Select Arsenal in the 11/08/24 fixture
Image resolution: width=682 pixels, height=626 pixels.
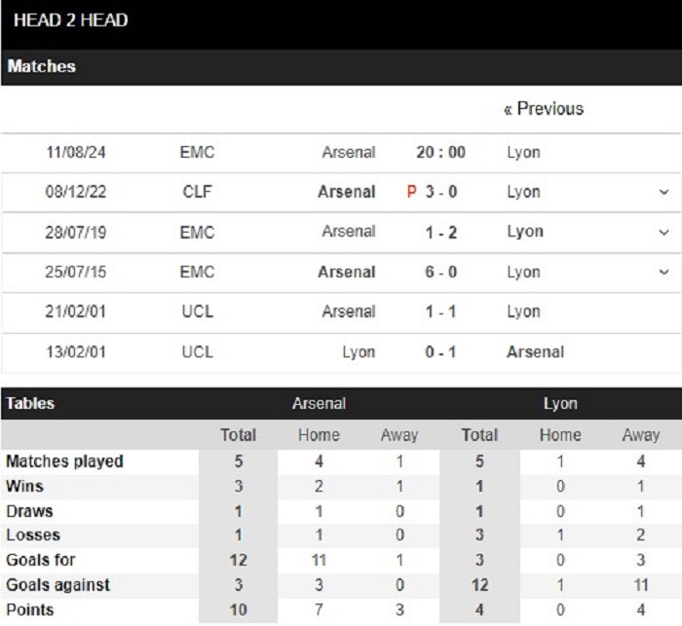[349, 152]
